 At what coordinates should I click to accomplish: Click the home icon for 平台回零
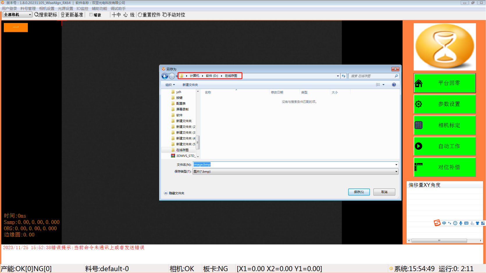click(x=419, y=83)
